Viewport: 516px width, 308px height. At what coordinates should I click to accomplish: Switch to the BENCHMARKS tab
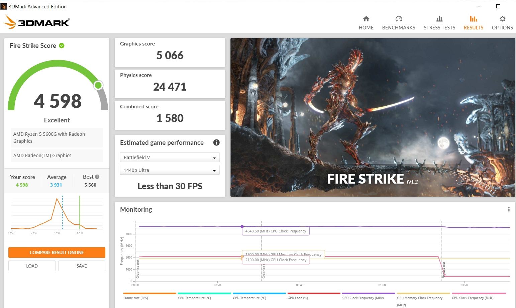click(399, 23)
